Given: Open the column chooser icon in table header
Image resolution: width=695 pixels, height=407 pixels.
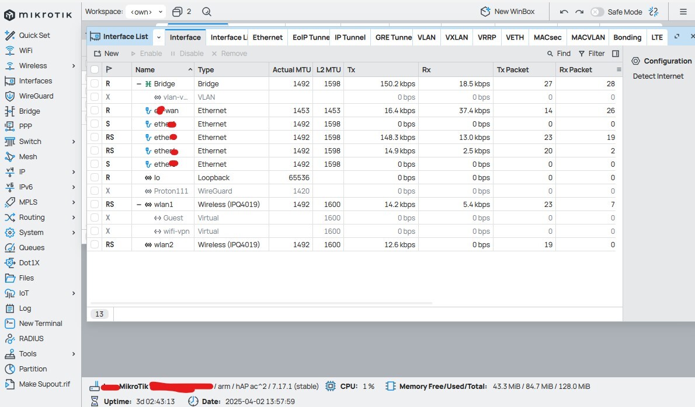Looking at the screenshot, I should (x=618, y=69).
